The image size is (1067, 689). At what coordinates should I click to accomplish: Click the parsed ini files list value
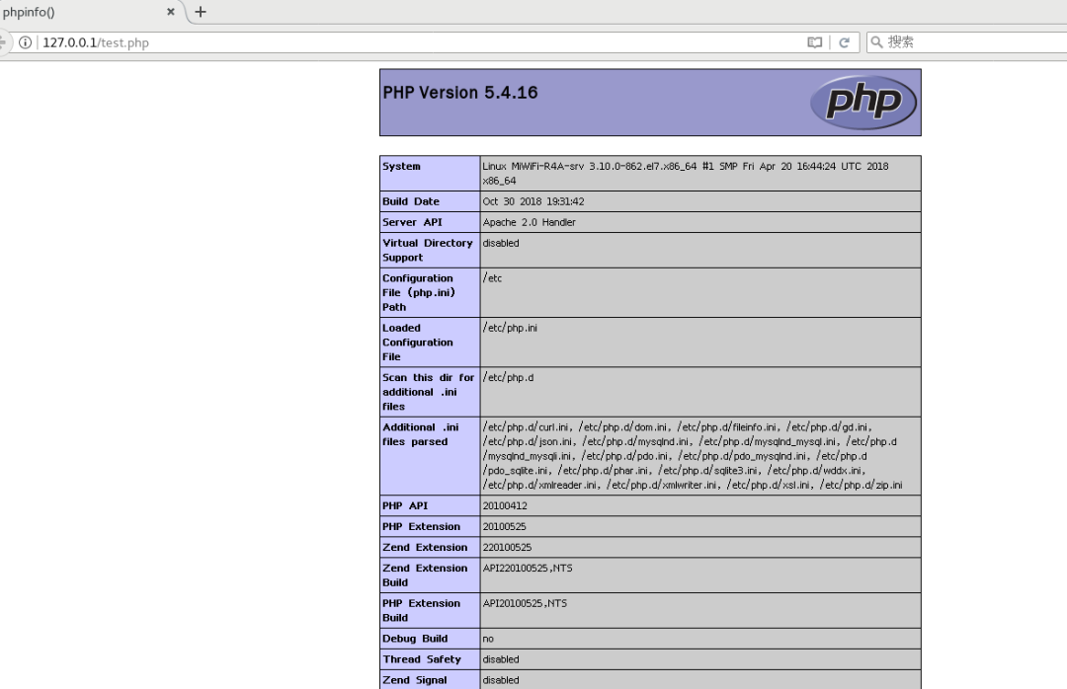coord(693,456)
